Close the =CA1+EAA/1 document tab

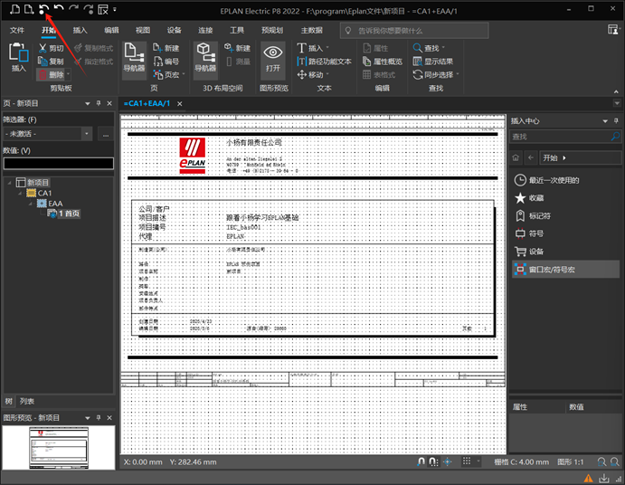(x=180, y=104)
